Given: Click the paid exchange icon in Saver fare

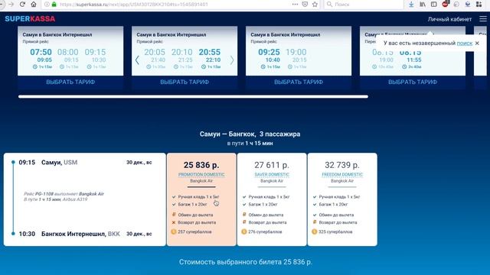Looking at the screenshot, I should [x=244, y=215].
